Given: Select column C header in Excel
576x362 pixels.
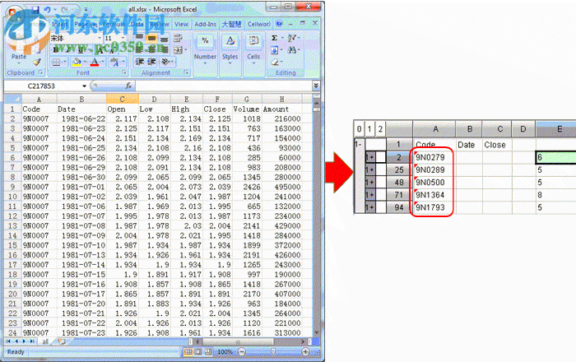Looking at the screenshot, I should pyautogui.click(x=123, y=99).
